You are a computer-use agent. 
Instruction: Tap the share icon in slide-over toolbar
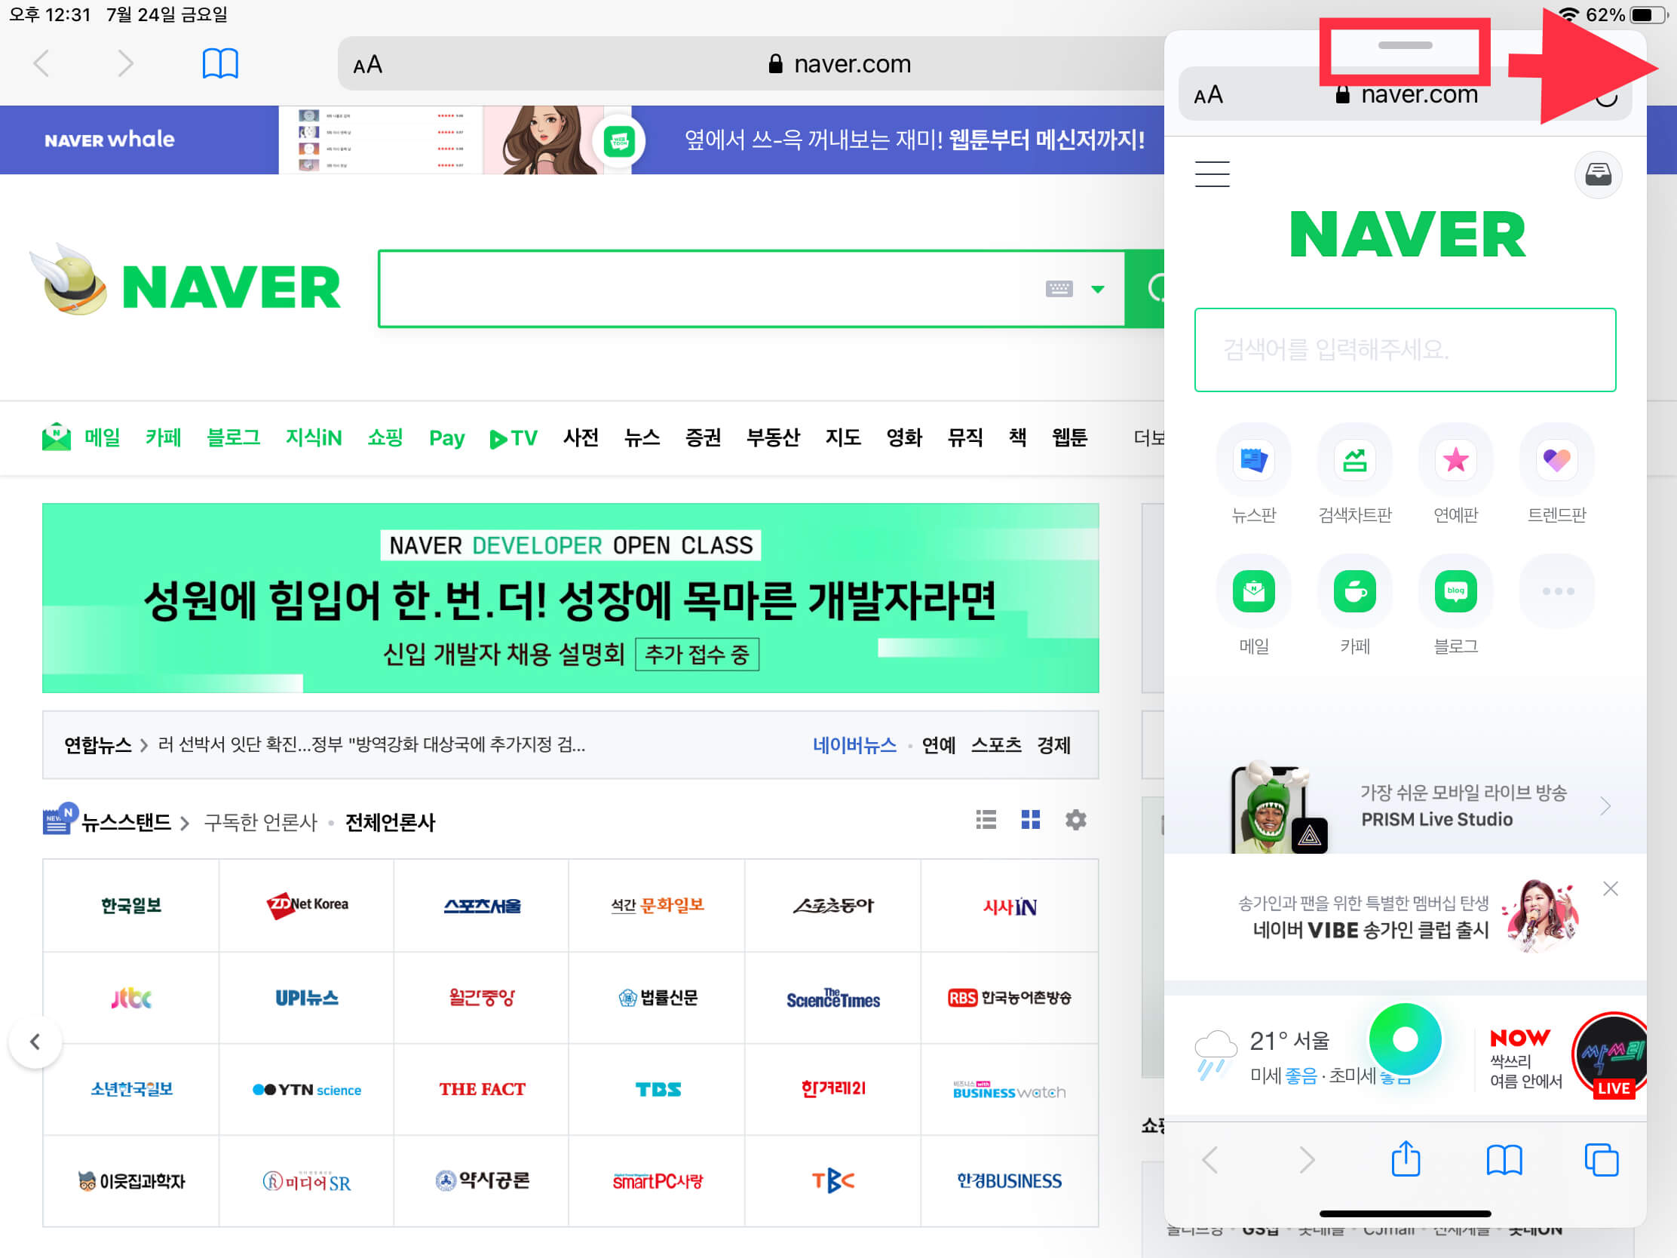pyautogui.click(x=1405, y=1158)
